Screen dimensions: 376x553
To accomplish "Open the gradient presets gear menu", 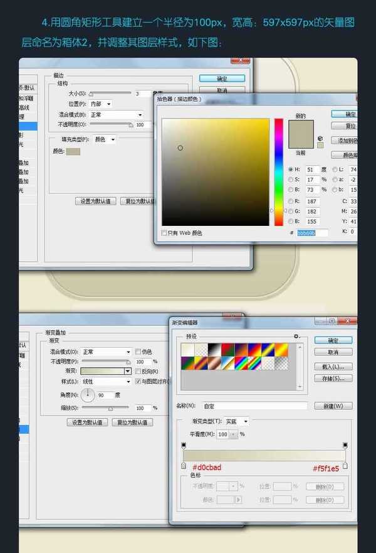I will pyautogui.click(x=296, y=336).
